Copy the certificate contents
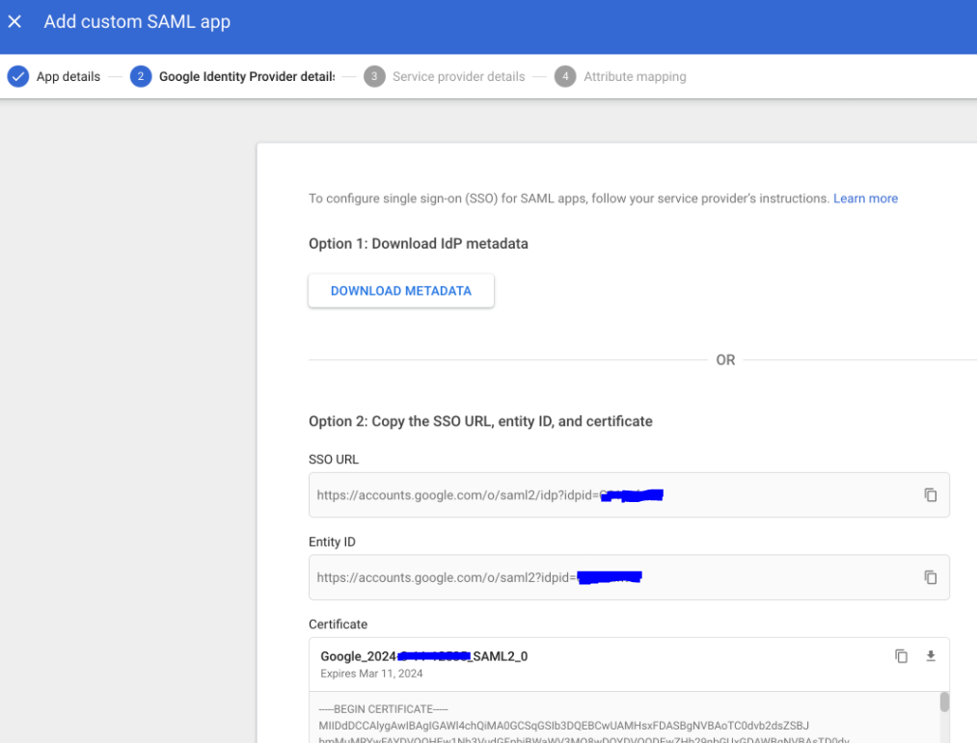 [x=901, y=655]
